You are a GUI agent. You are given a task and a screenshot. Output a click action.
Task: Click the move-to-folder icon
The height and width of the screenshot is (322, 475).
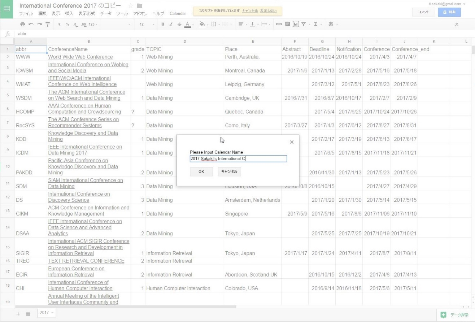pyautogui.click(x=140, y=6)
